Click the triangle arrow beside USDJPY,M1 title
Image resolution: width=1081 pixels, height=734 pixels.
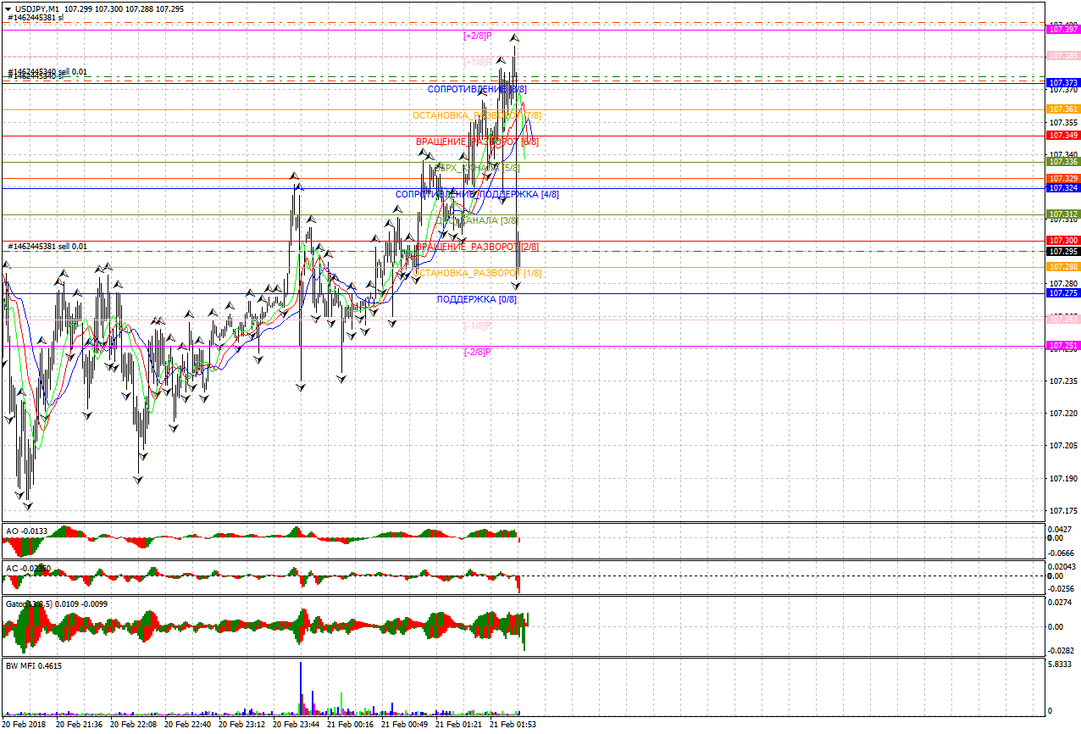pyautogui.click(x=8, y=8)
